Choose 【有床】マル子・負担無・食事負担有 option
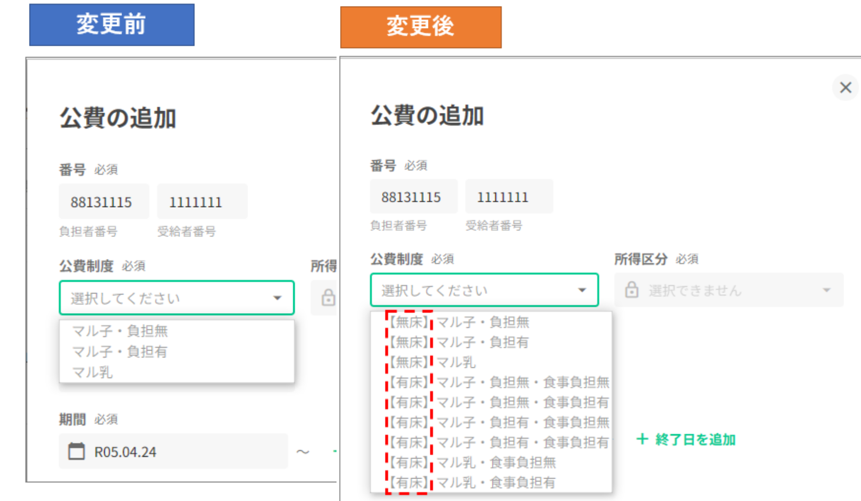 (x=491, y=402)
